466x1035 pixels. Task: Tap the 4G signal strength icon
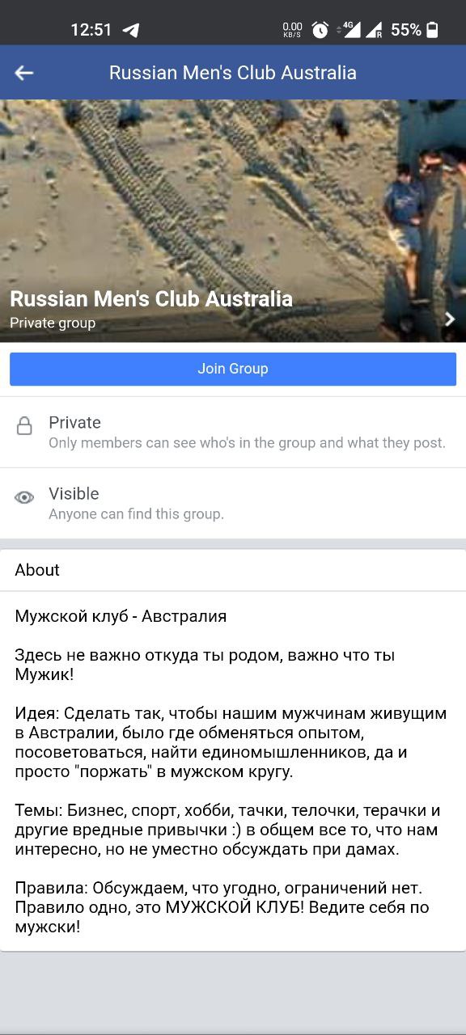[349, 30]
